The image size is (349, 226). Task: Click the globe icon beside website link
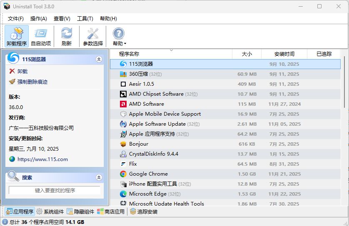pos(12,159)
